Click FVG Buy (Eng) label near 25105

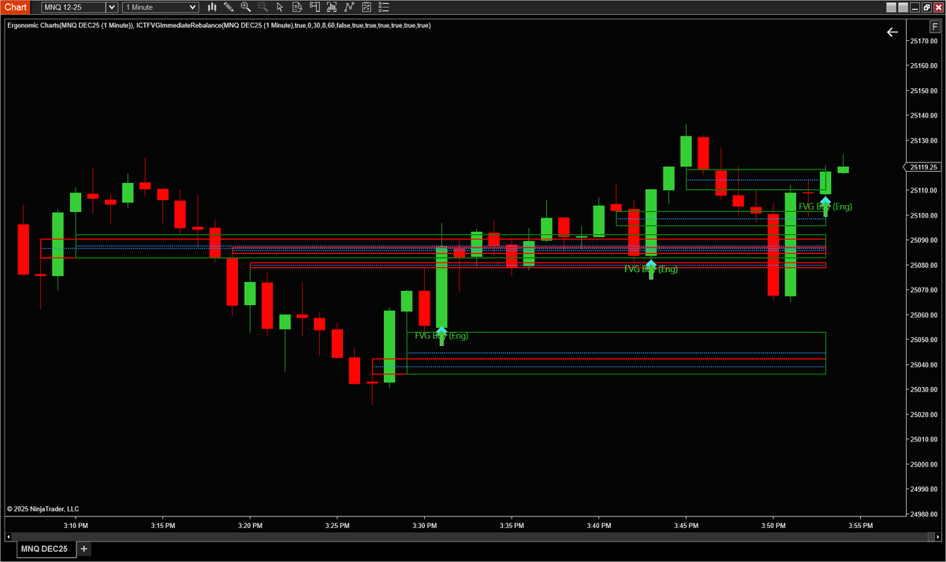tap(825, 207)
